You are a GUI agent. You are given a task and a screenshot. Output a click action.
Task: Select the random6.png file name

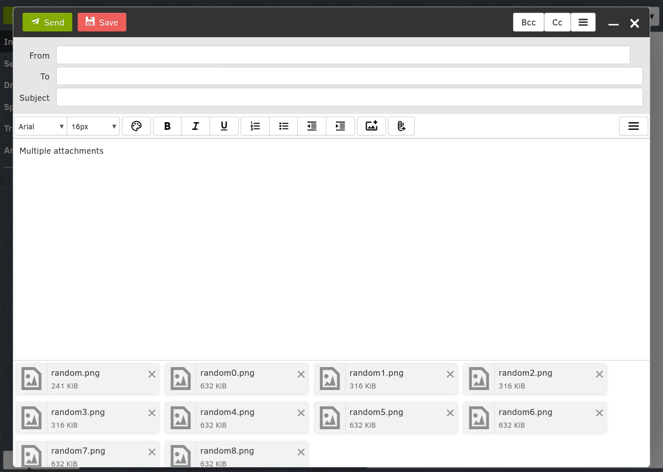[x=525, y=412]
